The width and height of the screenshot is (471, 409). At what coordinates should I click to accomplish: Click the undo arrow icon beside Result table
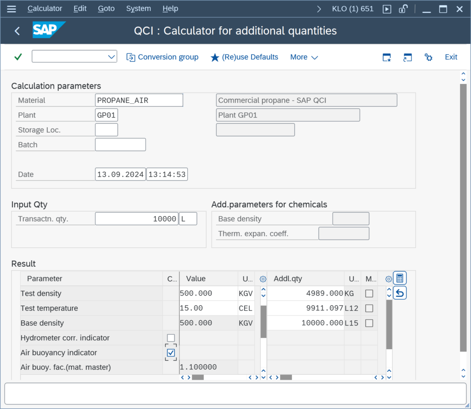[x=400, y=293]
